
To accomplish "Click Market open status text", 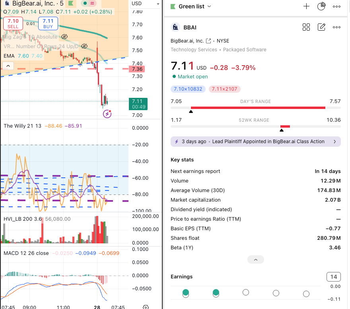I will pos(192,77).
